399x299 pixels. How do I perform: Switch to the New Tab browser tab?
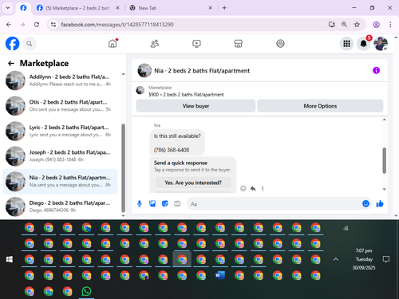[170, 8]
